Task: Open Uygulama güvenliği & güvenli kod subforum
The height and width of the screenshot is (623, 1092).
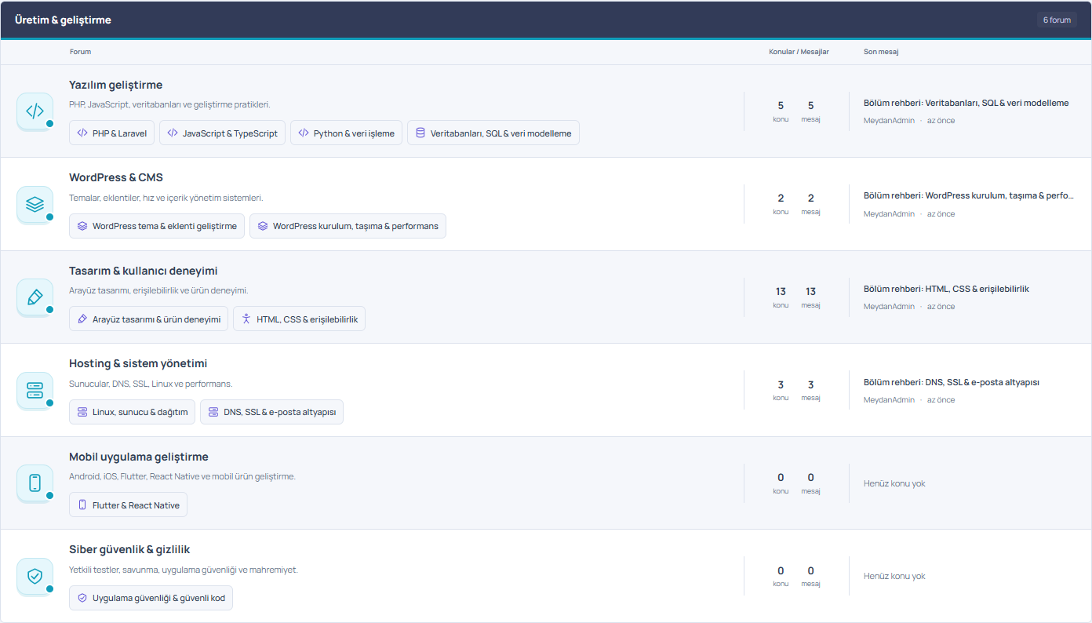Action: point(151,598)
